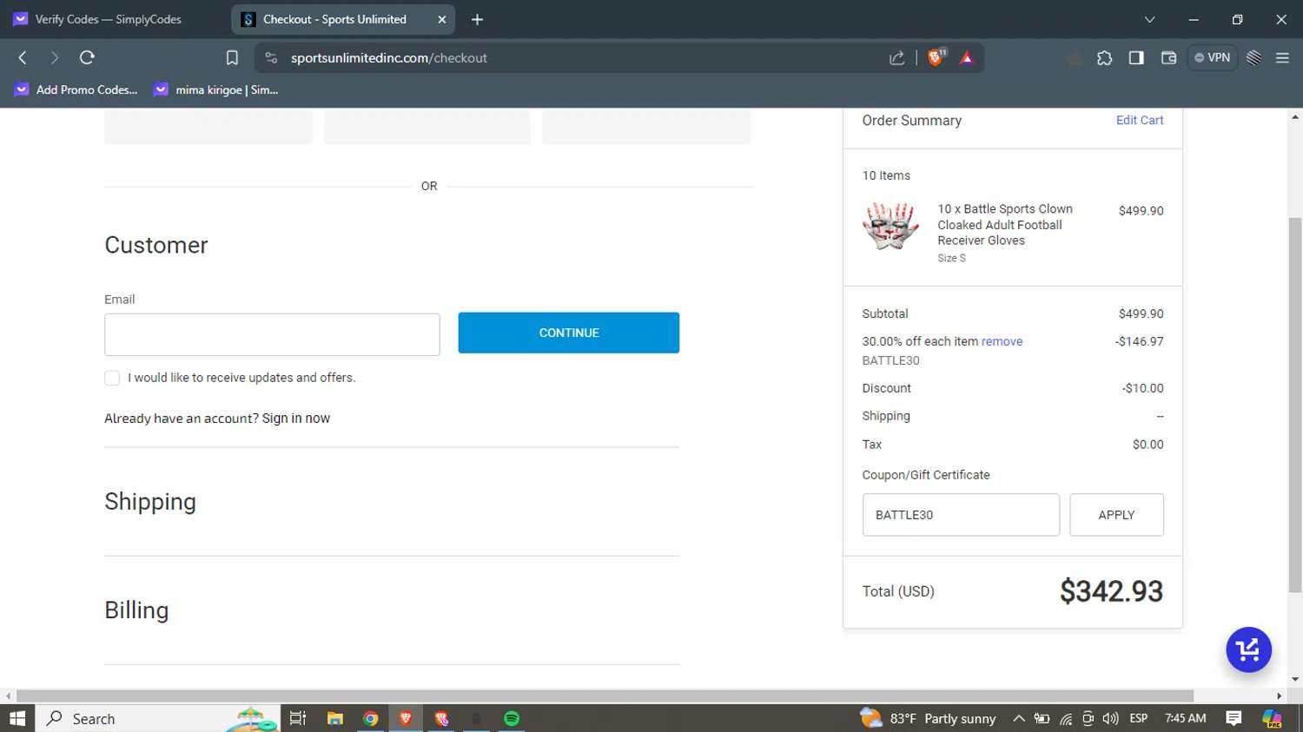Open the Extensions puzzle icon
Viewport: 1303px width, 732px height.
(x=1104, y=58)
